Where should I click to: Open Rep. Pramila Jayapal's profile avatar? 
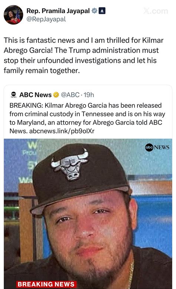(13, 15)
